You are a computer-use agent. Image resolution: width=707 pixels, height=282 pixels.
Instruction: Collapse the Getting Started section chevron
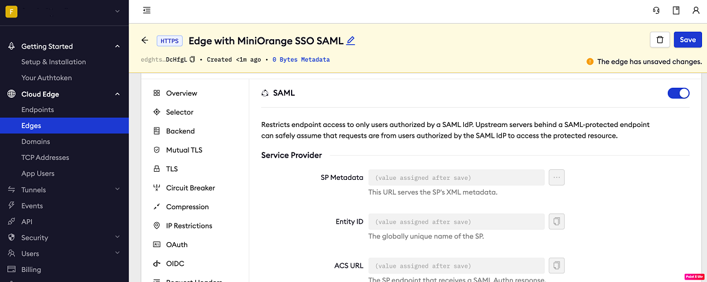coord(118,46)
